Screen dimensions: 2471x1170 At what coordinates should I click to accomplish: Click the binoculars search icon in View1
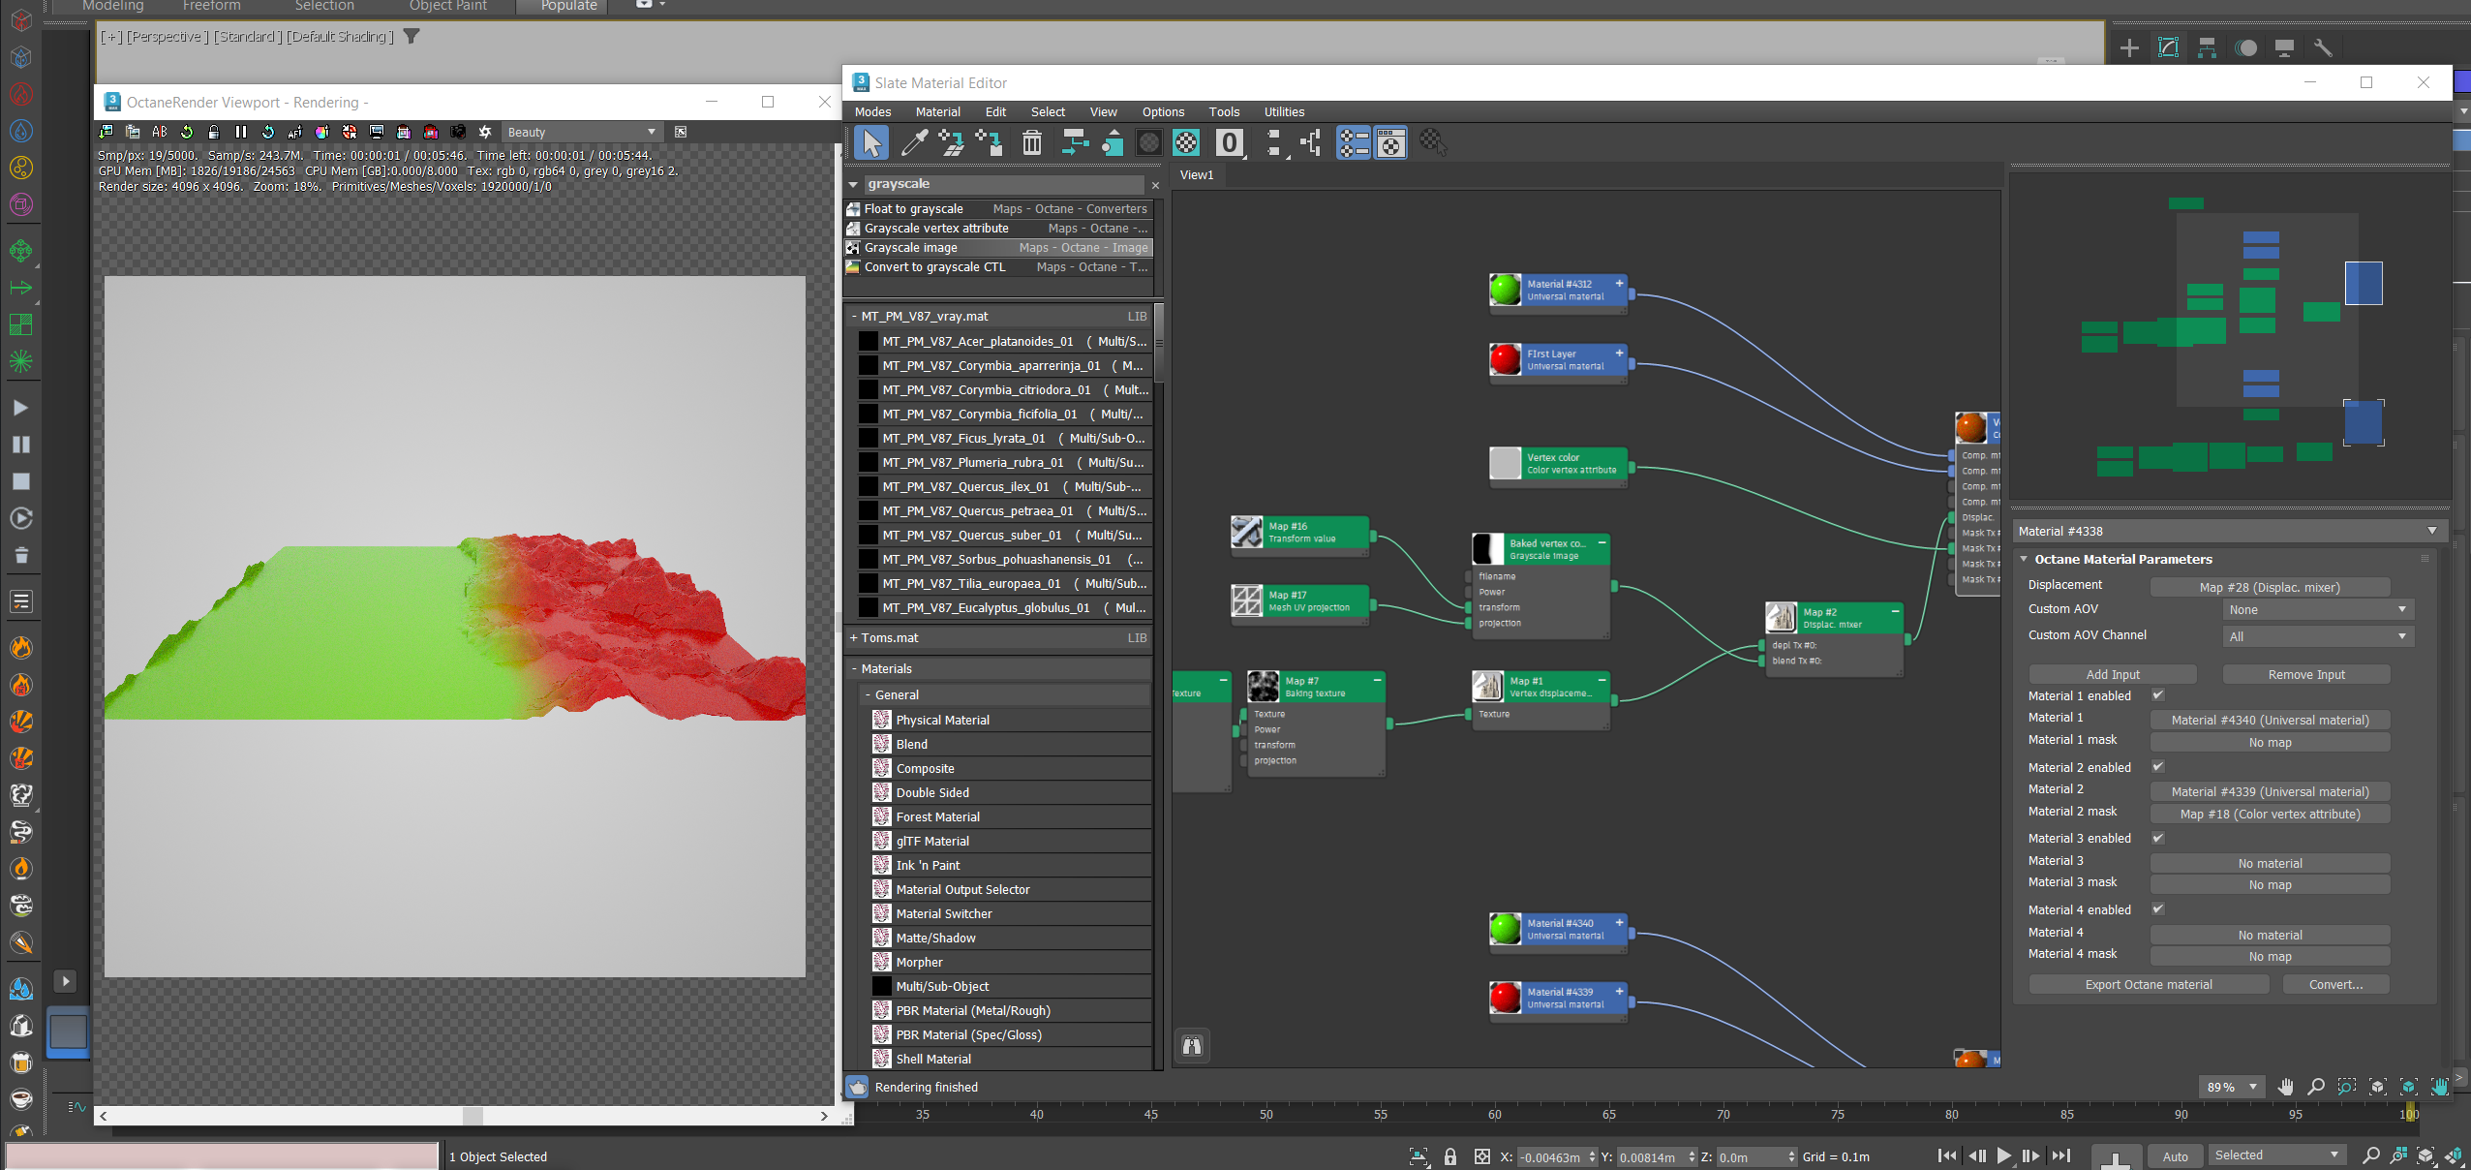pyautogui.click(x=1192, y=1046)
